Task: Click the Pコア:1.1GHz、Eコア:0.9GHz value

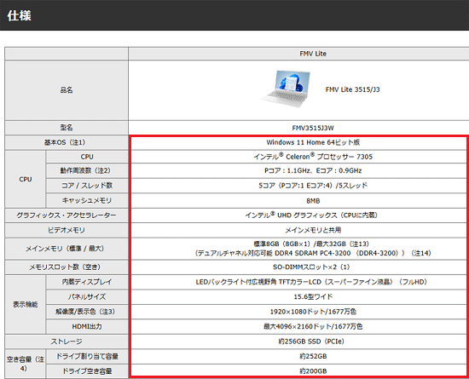Action: coord(313,170)
